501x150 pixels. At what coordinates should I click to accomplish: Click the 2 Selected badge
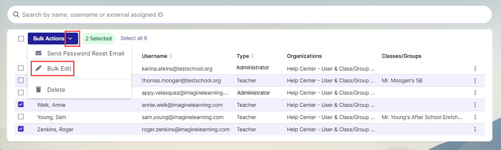99,39
